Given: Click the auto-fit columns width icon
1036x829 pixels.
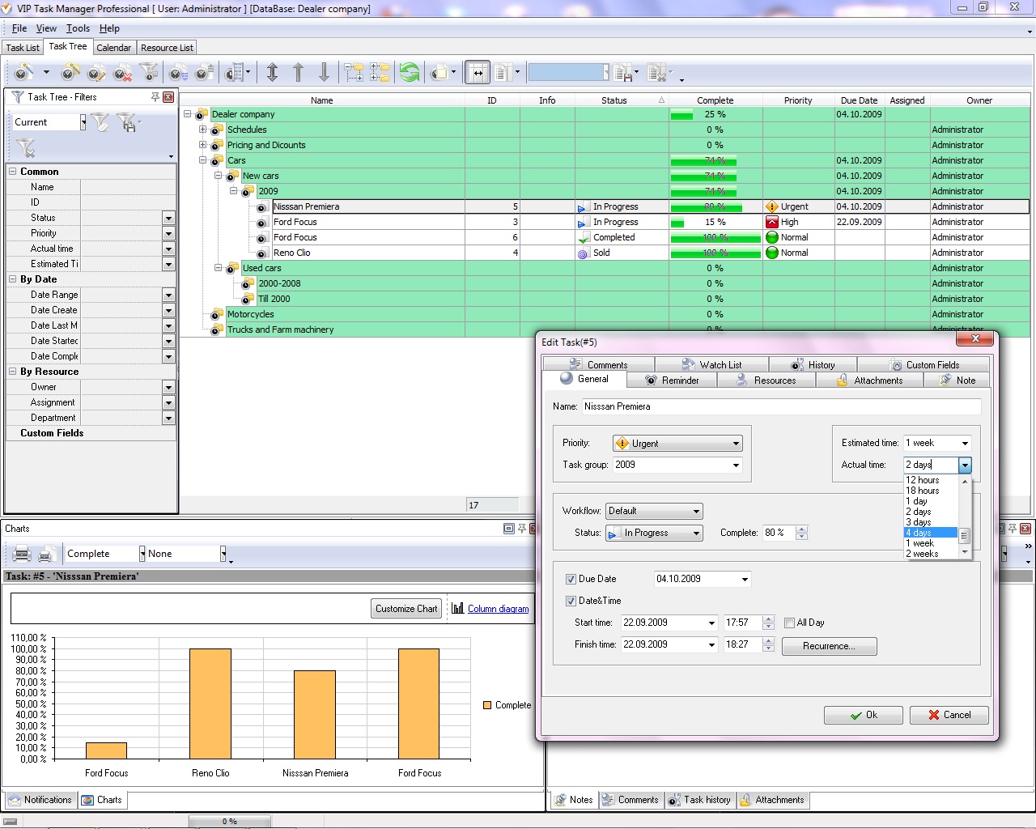Looking at the screenshot, I should pos(478,73).
